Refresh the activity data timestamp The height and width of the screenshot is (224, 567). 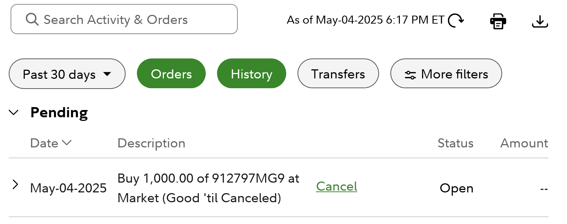(x=456, y=20)
